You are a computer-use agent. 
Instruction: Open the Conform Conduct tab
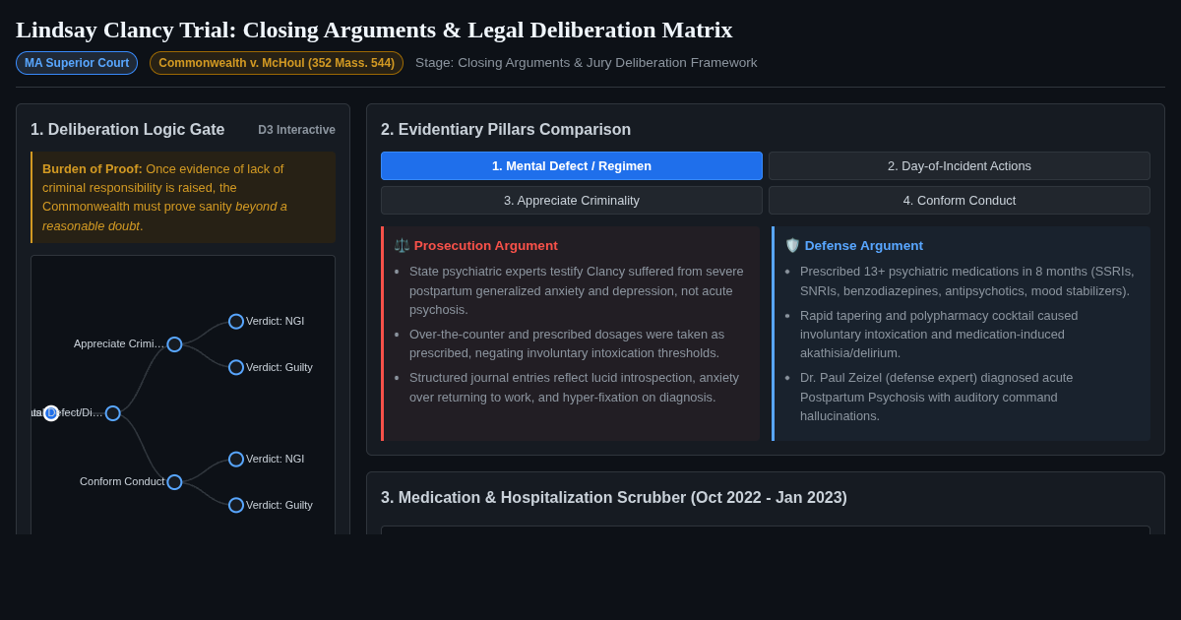[960, 201]
